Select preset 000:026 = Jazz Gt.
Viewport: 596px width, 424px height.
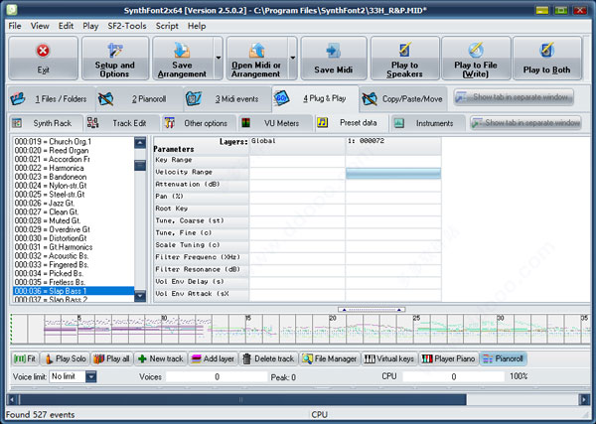[74, 204]
